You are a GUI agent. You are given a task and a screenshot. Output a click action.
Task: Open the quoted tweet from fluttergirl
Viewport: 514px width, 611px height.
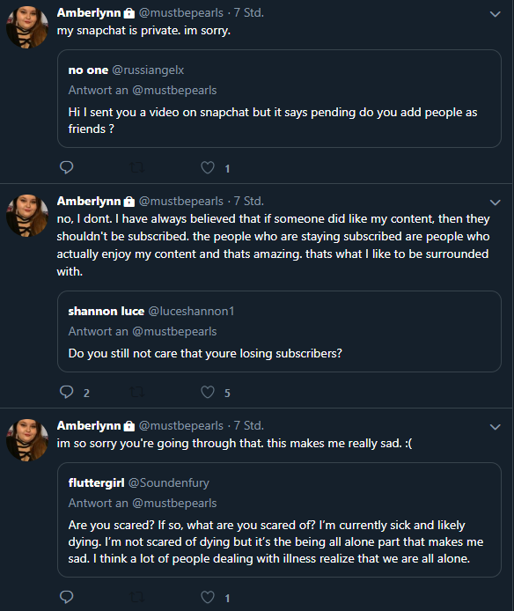coord(279,519)
